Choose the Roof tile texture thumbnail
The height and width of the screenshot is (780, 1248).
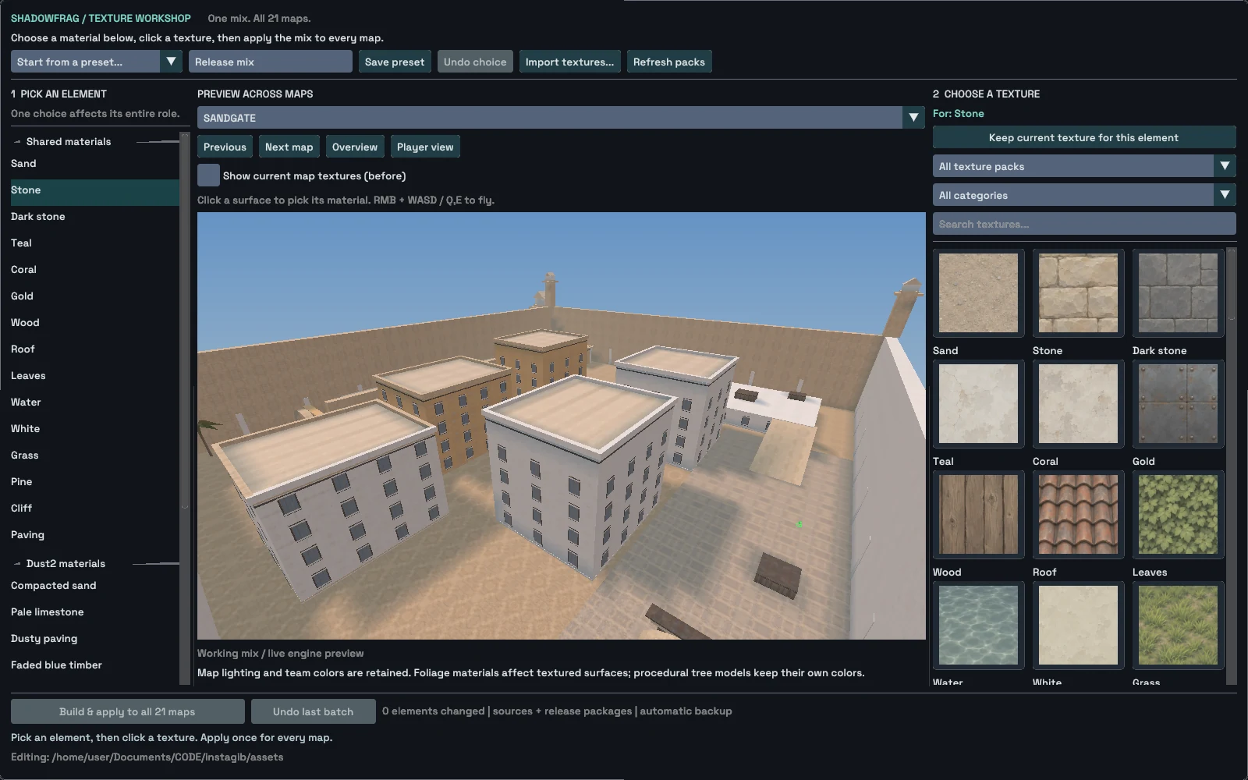1078,515
